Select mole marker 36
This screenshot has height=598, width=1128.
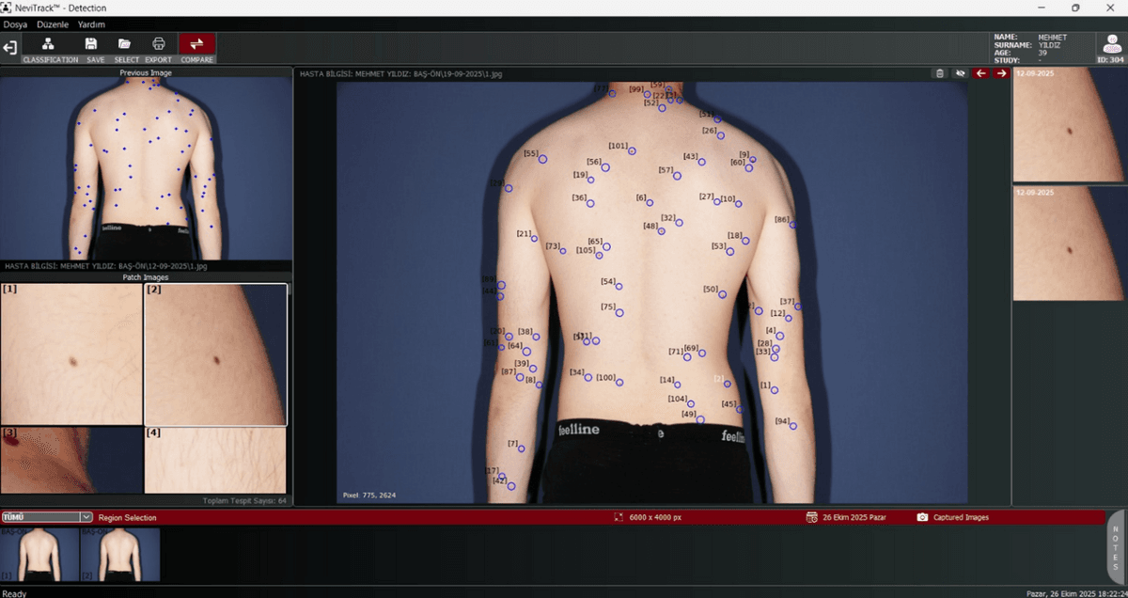590,203
